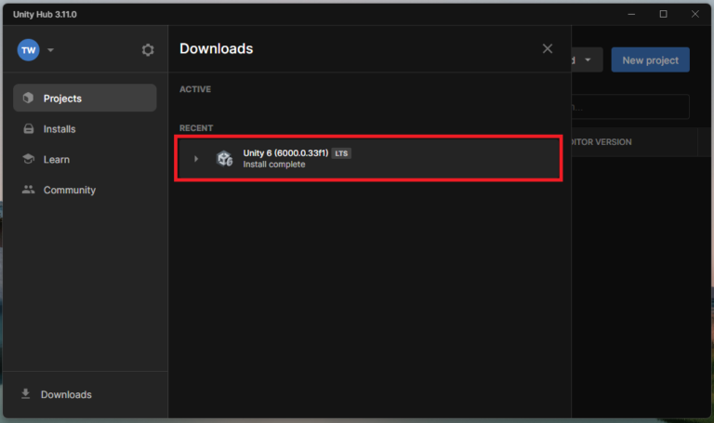Click the Downloads arrow icon at sidebar bottom
Screen dimensions: 714x423
pyautogui.click(x=25, y=394)
